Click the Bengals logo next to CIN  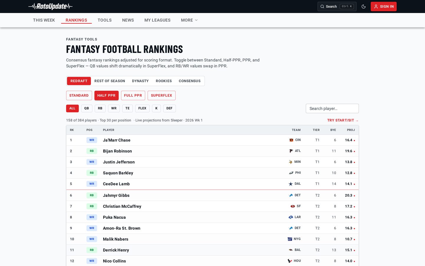point(291,140)
